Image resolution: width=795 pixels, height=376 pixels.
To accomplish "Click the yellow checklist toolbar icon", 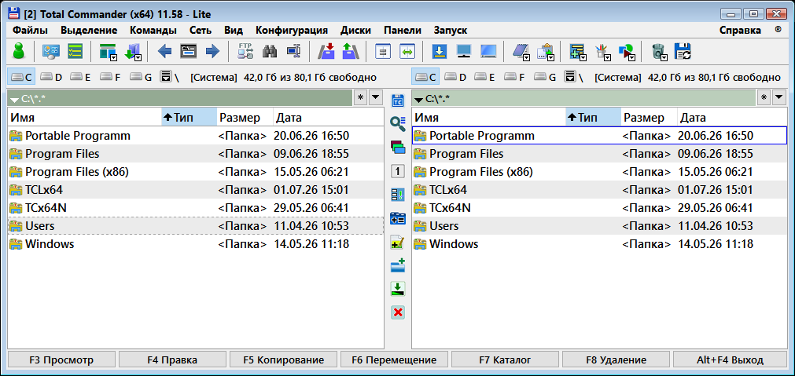I will 75,51.
